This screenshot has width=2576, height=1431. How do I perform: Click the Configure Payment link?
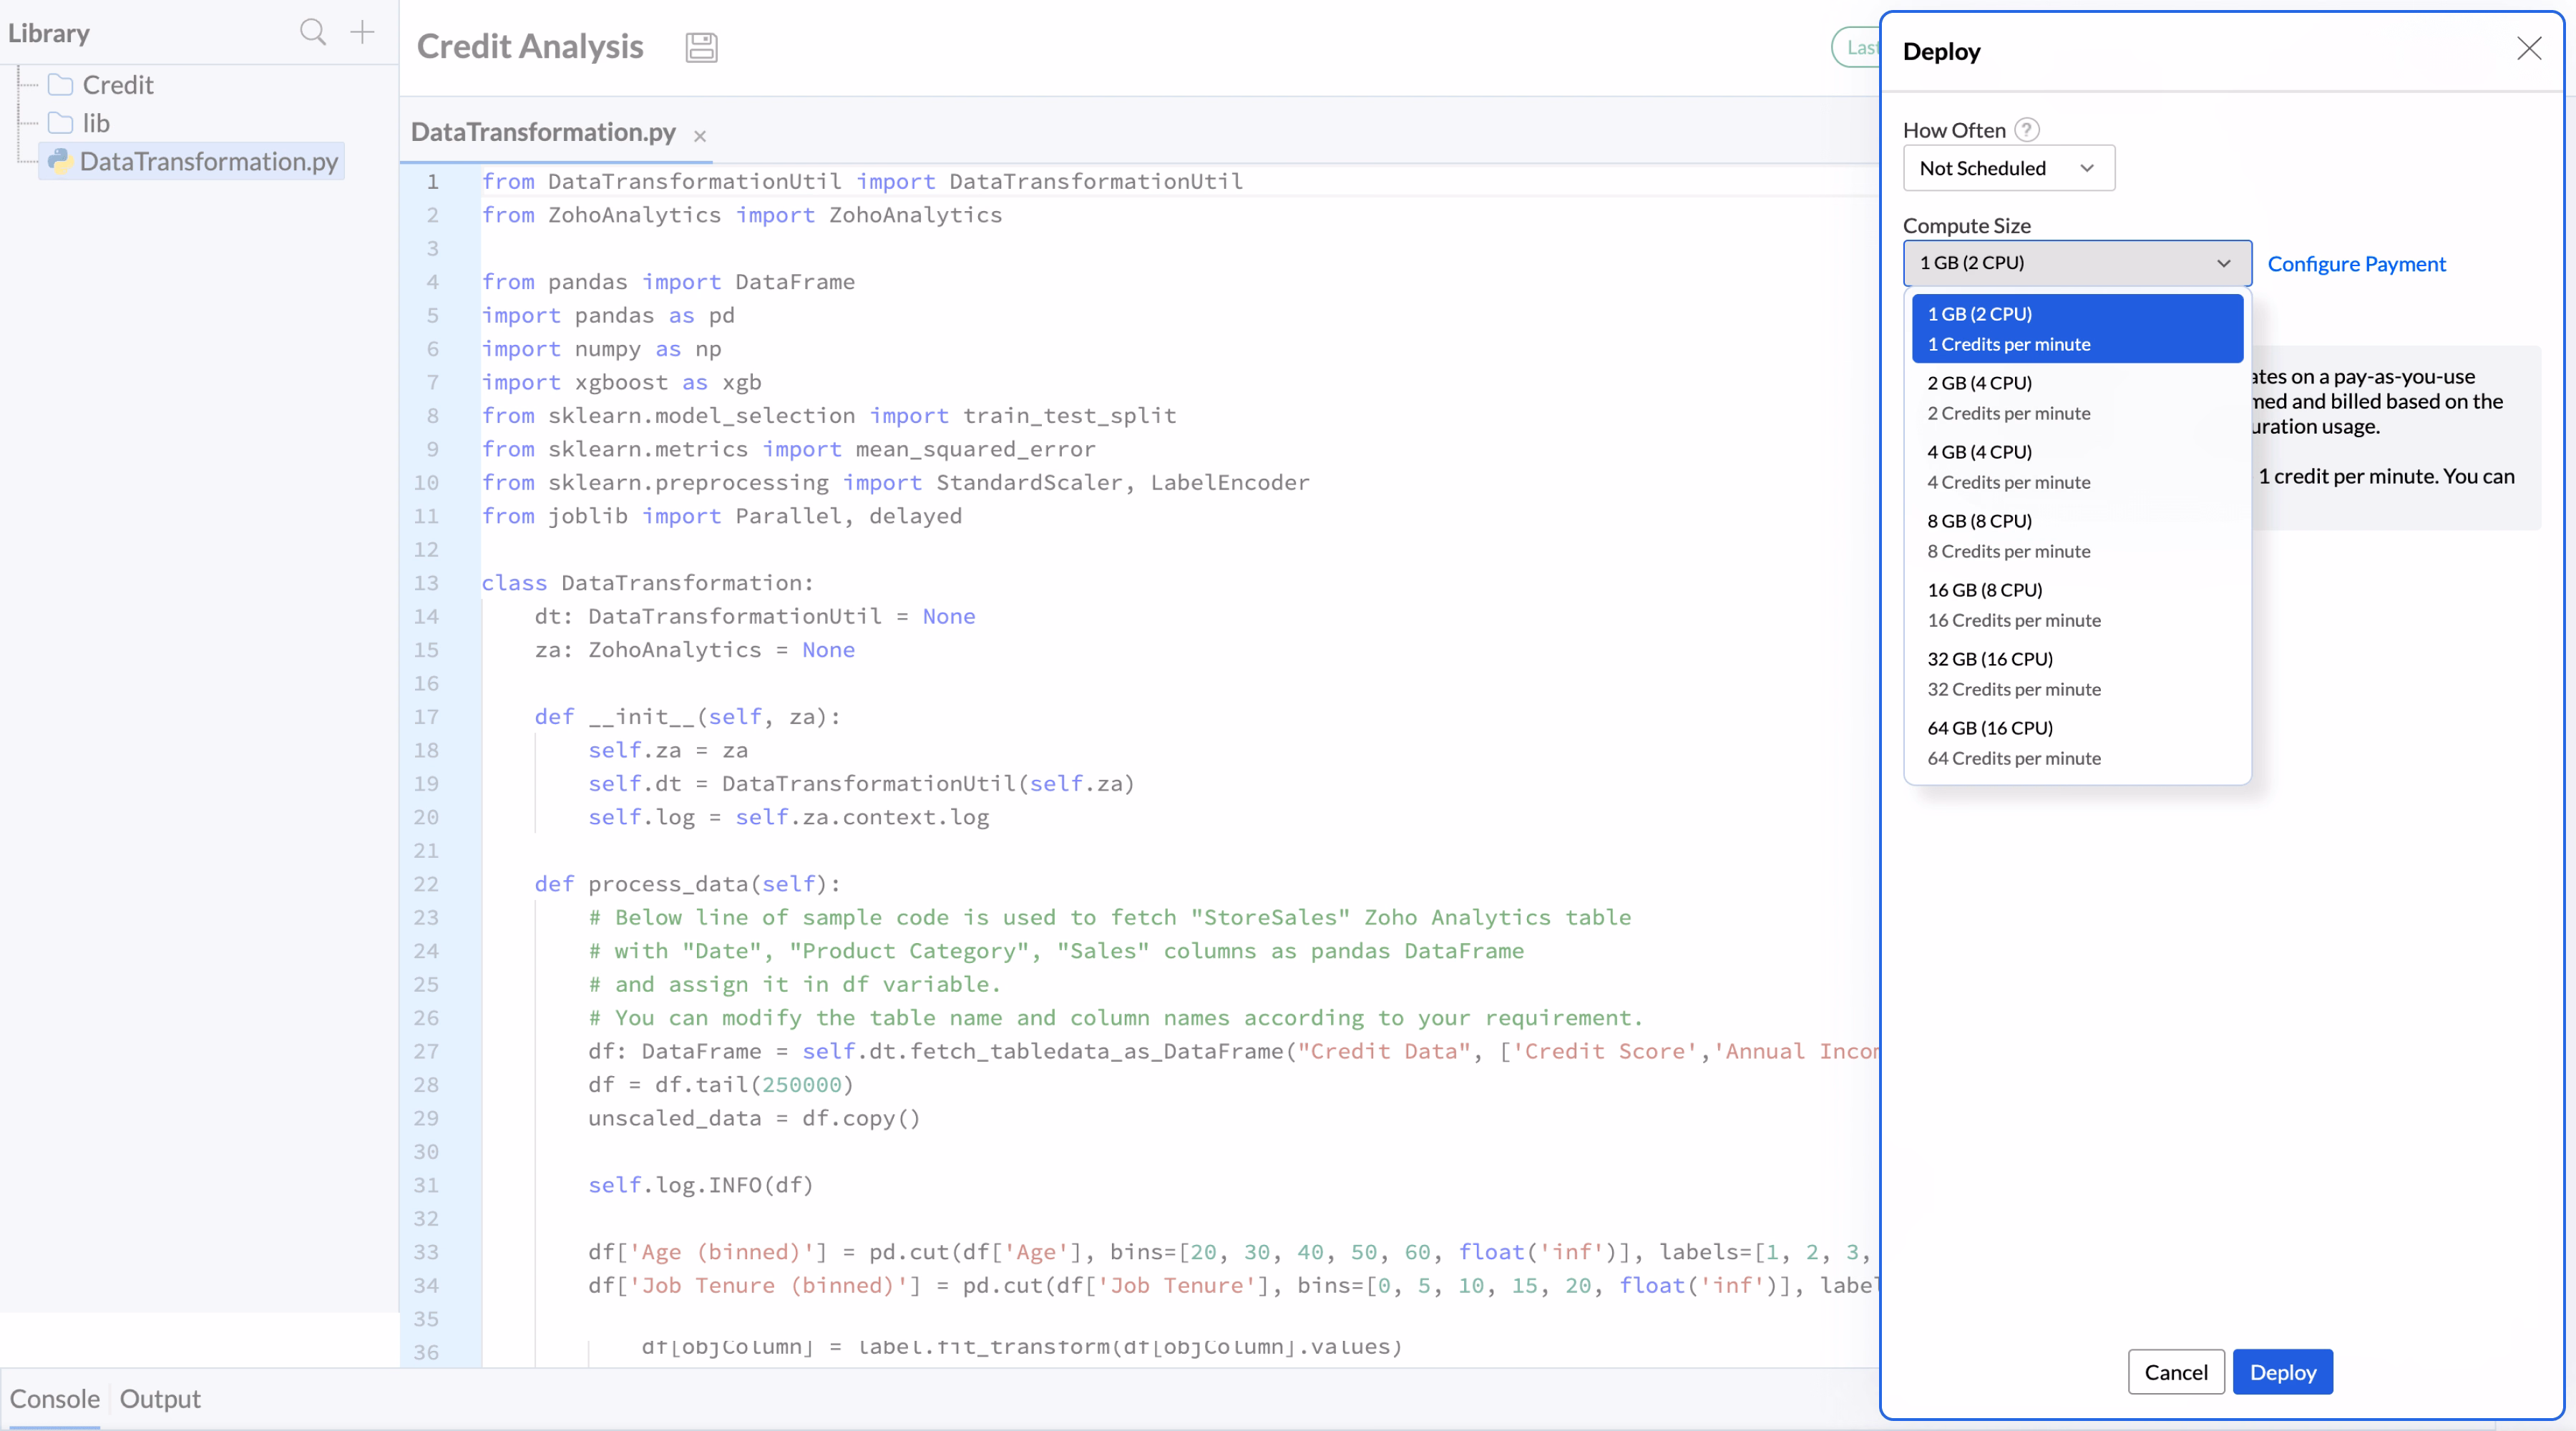[2356, 264]
